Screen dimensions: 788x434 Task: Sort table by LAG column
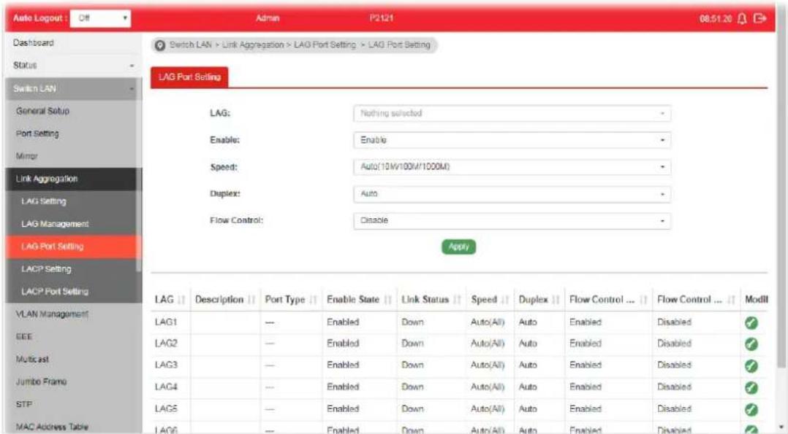pyautogui.click(x=181, y=300)
